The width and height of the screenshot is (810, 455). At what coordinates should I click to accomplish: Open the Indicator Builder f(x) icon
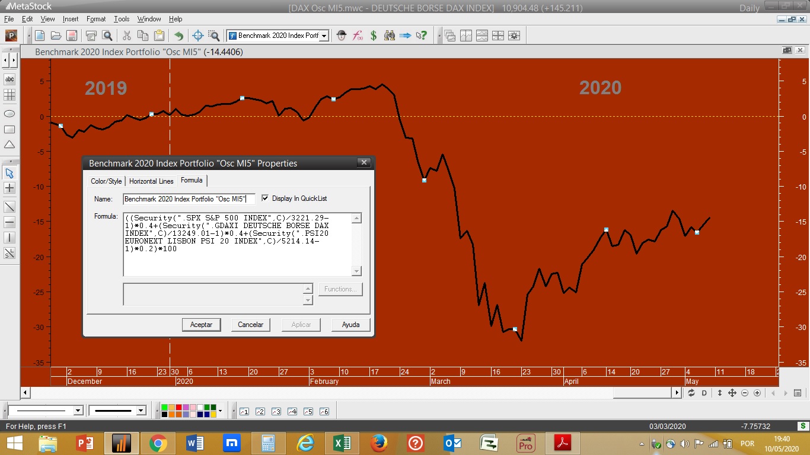point(358,36)
